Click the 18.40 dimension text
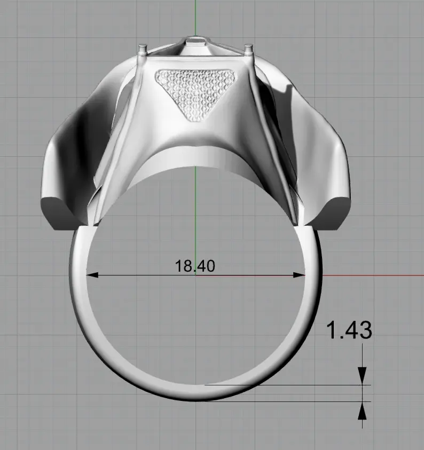The image size is (424, 450). pos(195,265)
